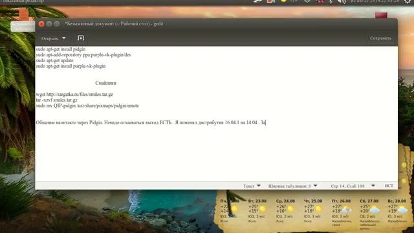Click the Сб. 27.08 date label
This screenshot has width=414, height=233.
tap(369, 201)
